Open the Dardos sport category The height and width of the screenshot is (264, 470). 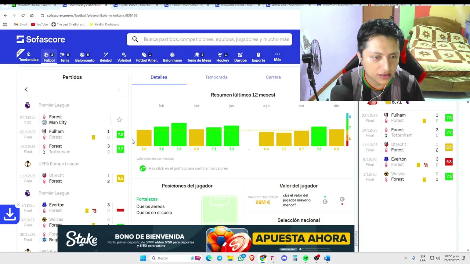[240, 57]
